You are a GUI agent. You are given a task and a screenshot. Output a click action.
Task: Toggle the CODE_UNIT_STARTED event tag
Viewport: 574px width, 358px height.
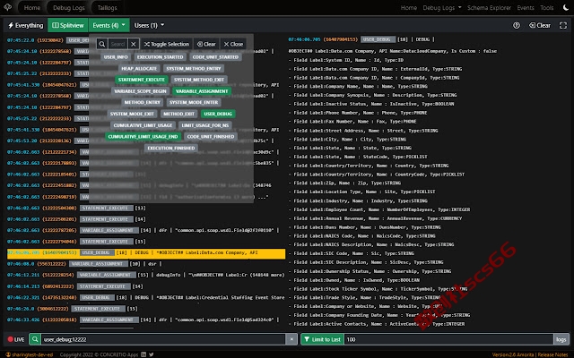[215, 57]
